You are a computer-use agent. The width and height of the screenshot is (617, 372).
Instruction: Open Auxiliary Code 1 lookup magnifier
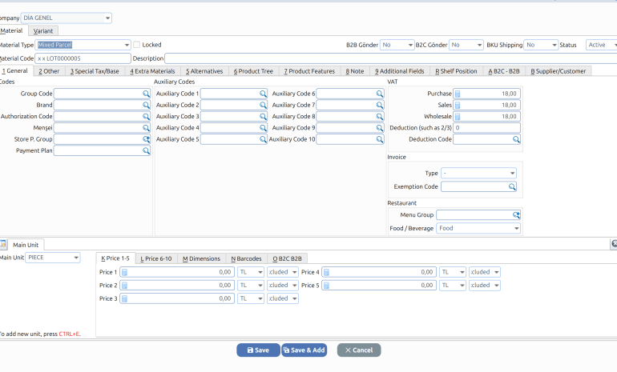[x=263, y=94]
